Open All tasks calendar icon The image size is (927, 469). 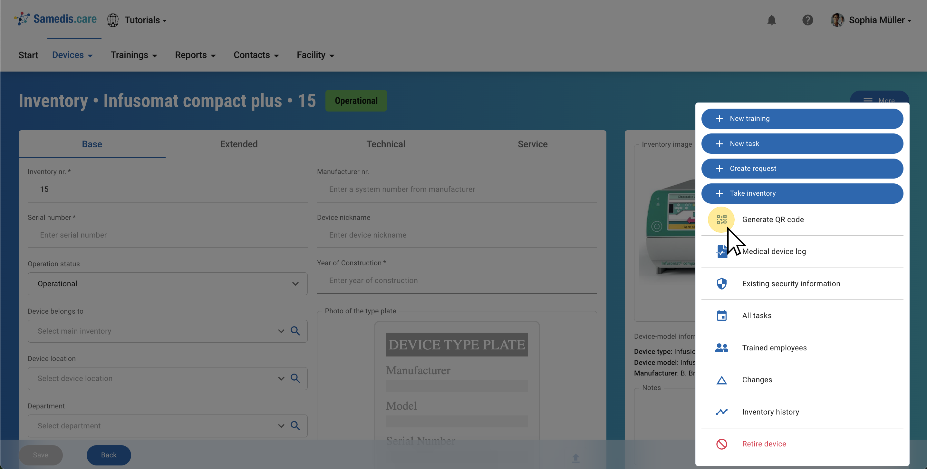[721, 316]
